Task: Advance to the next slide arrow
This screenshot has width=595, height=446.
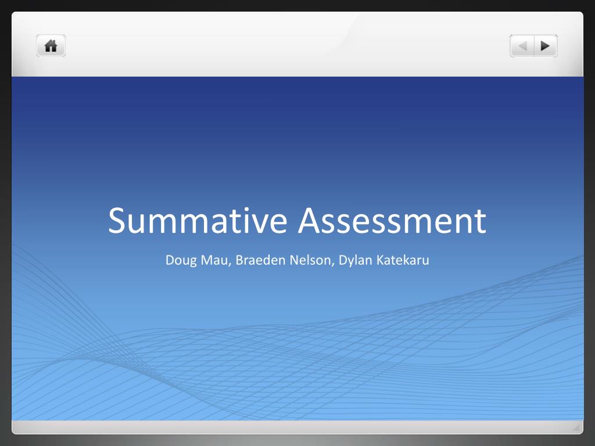Action: pos(546,46)
